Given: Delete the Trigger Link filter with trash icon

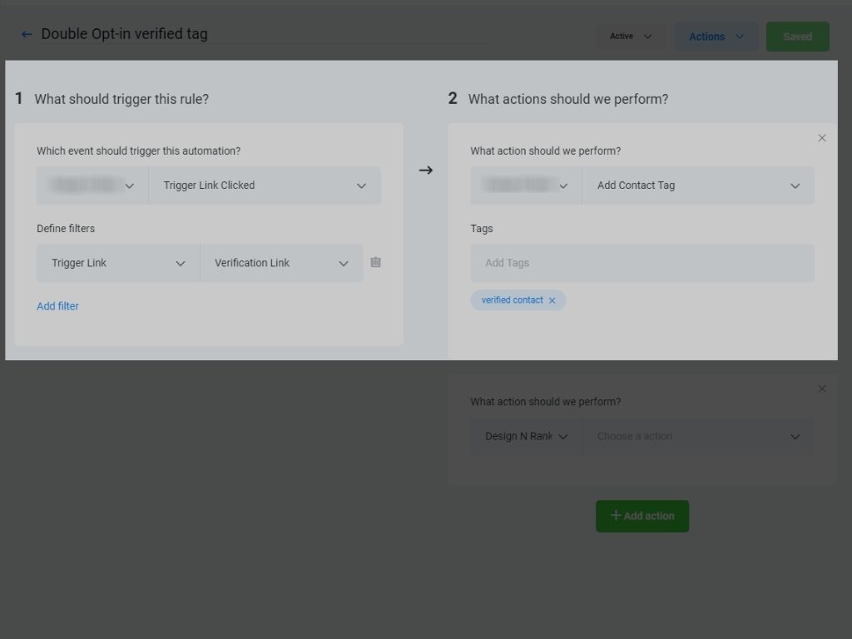Looking at the screenshot, I should (375, 262).
